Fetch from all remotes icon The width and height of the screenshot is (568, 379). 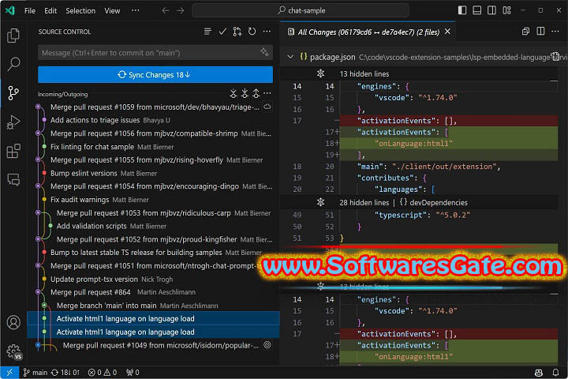tap(234, 94)
